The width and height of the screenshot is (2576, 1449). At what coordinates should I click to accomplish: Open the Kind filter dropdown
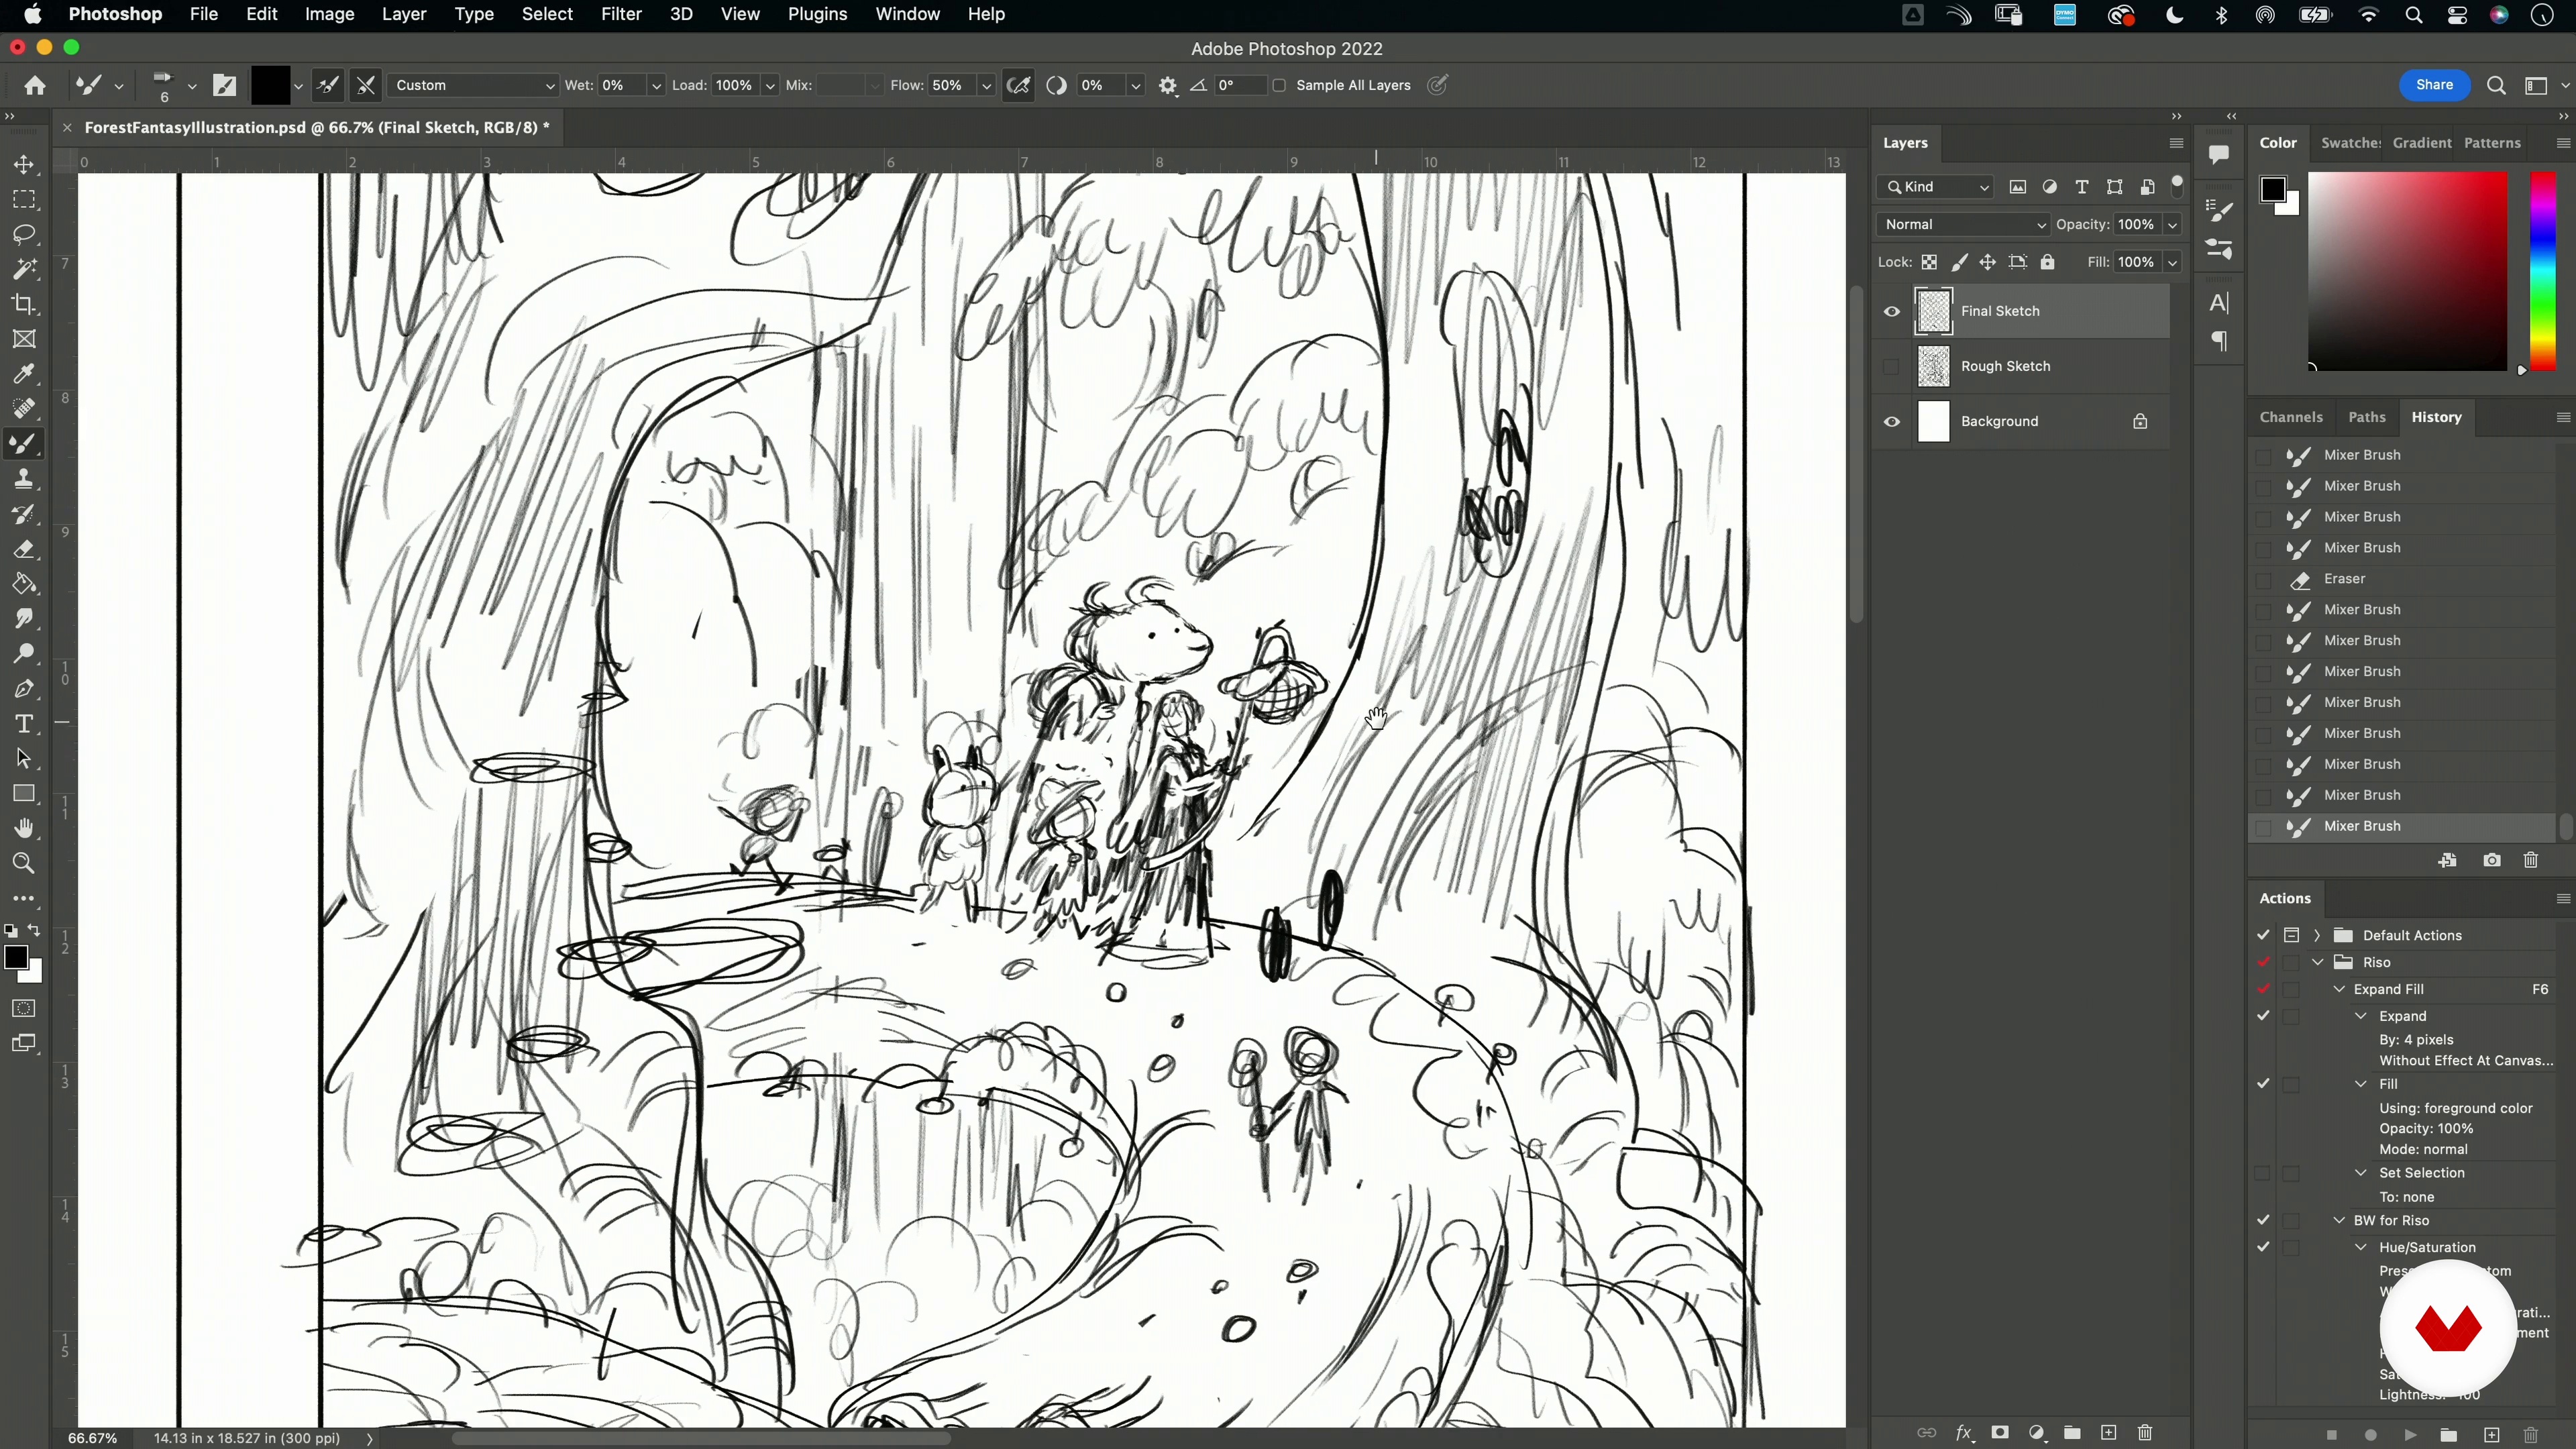[1936, 187]
